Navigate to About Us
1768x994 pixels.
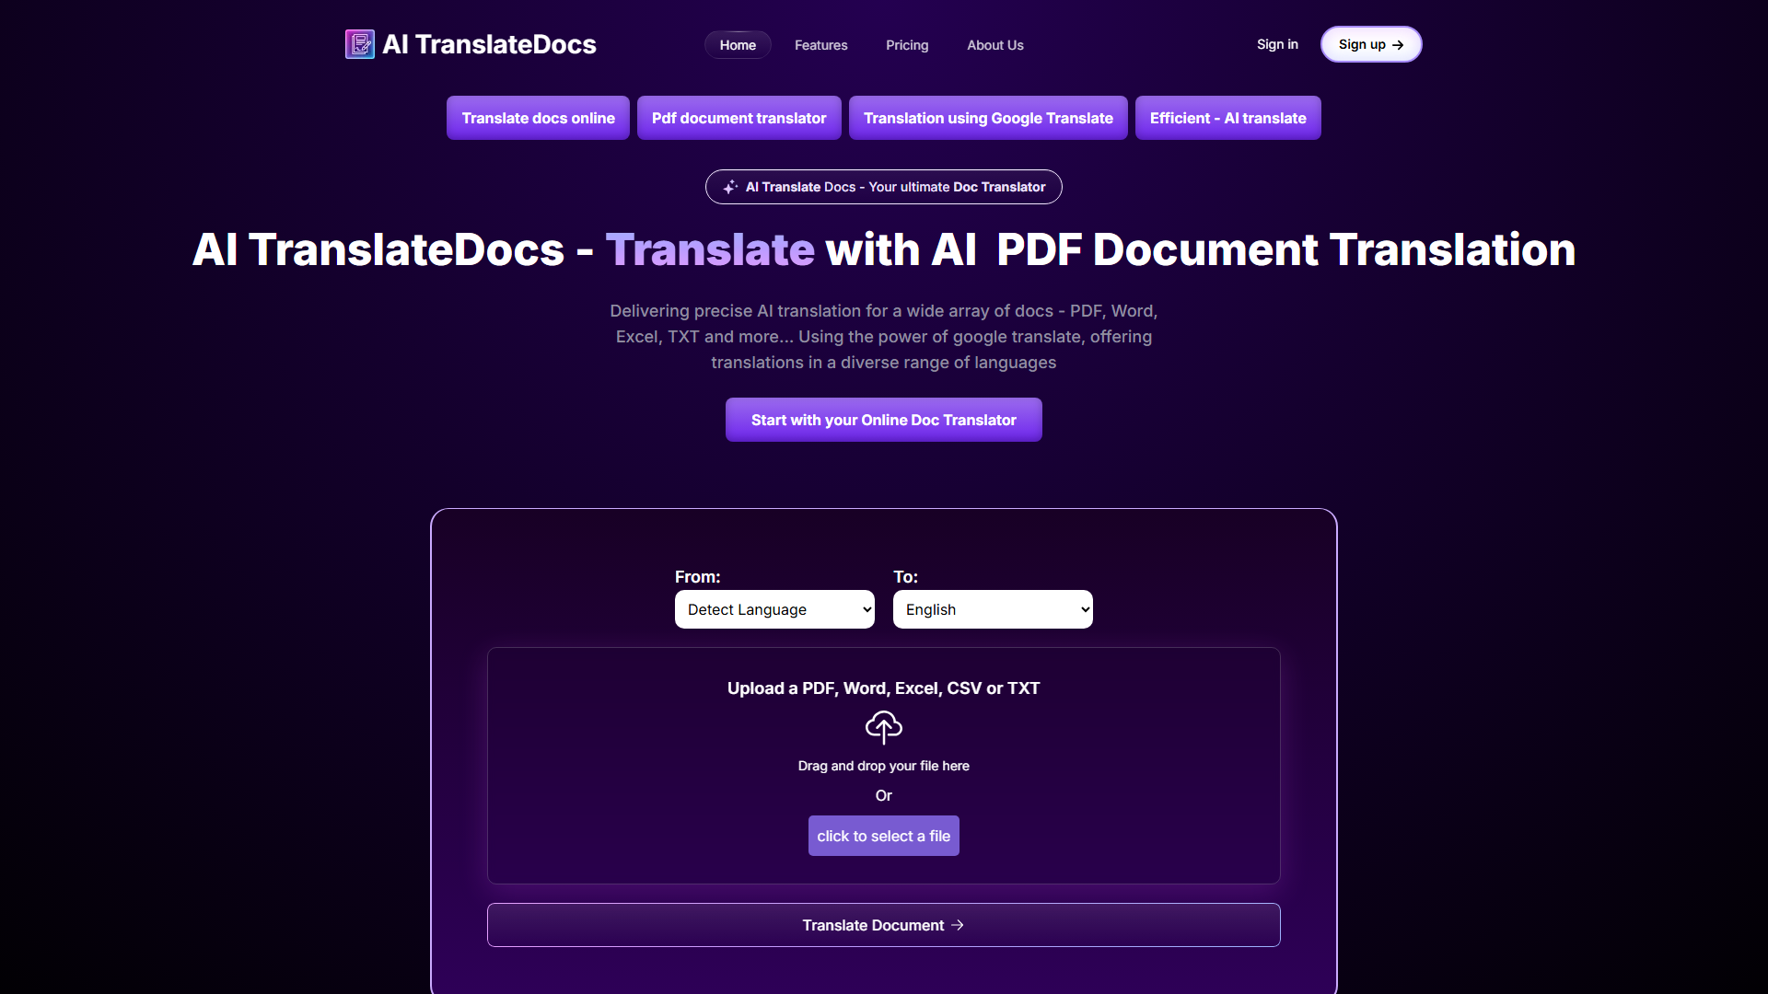994,45
